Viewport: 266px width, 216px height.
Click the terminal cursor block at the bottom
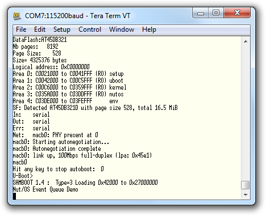coord(14,196)
